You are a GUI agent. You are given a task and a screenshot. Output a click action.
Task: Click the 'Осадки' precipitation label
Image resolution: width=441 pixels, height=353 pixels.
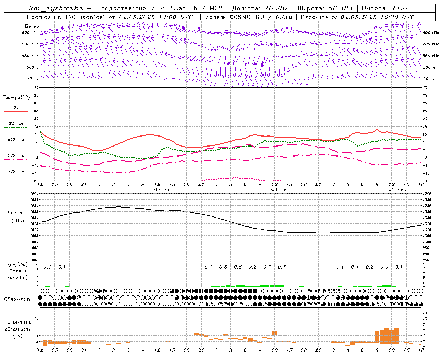(x=18, y=271)
